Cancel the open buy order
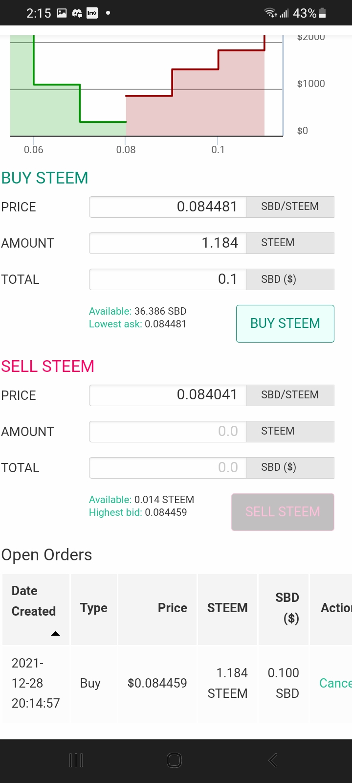The width and height of the screenshot is (352, 783). coord(335,683)
